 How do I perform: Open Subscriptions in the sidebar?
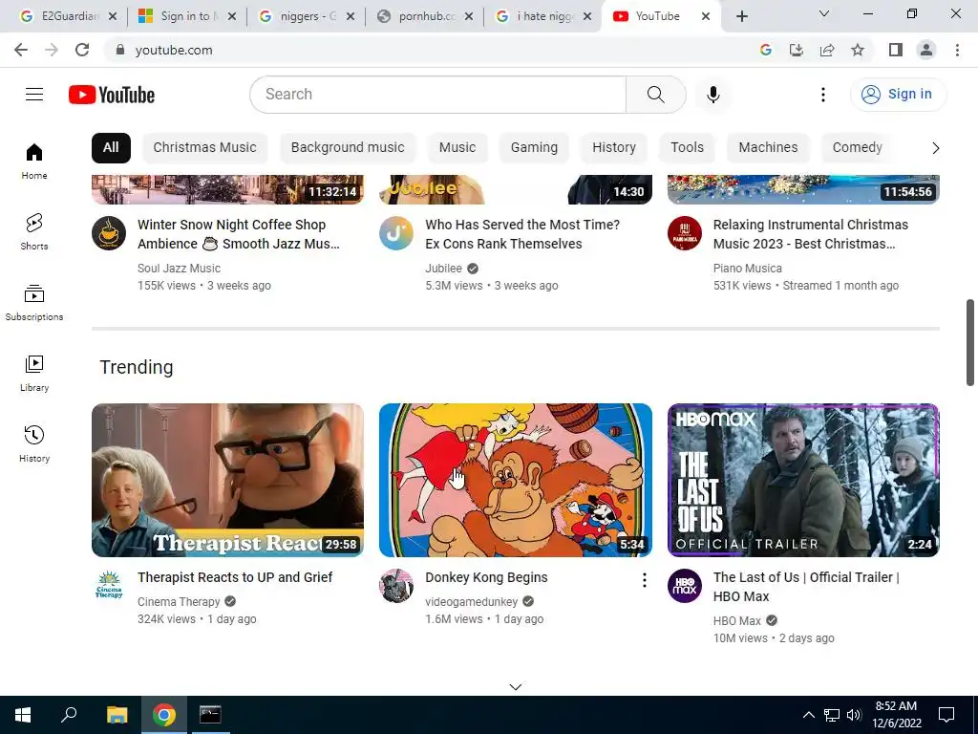[x=34, y=302]
